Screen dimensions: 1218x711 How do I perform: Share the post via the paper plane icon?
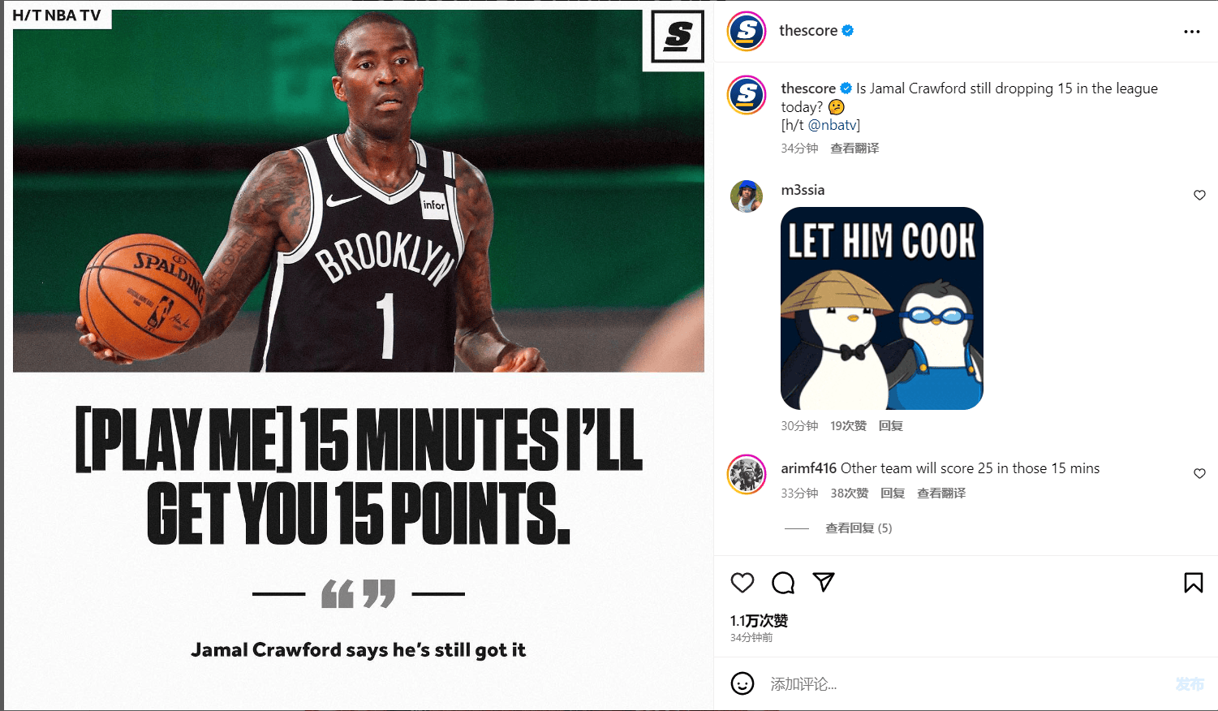click(824, 582)
